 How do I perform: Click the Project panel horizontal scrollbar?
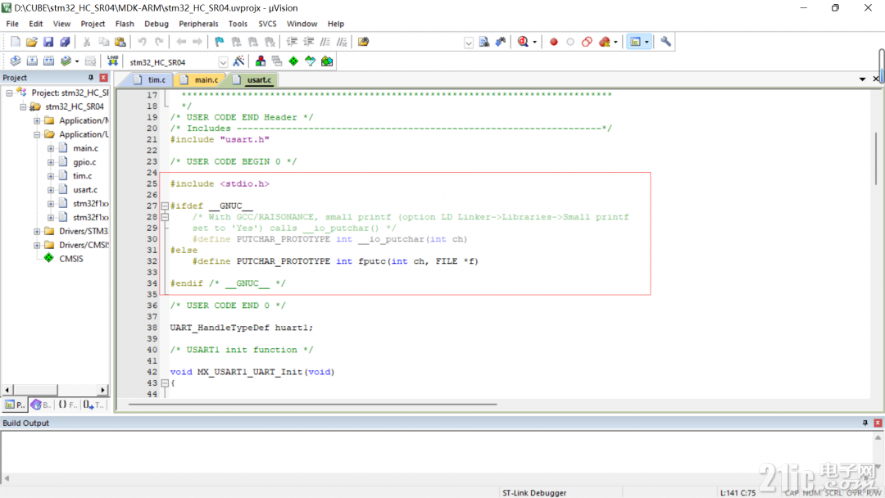pos(35,390)
